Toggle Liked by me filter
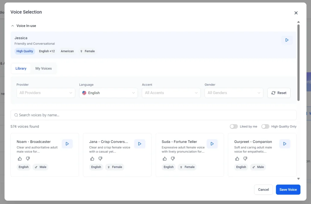Image resolution: width=311 pixels, height=204 pixels. [234, 126]
